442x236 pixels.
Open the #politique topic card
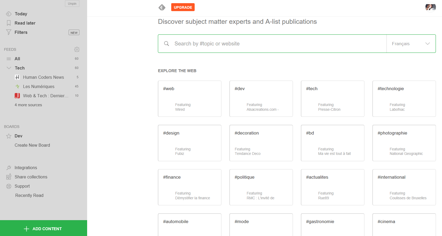tap(261, 187)
